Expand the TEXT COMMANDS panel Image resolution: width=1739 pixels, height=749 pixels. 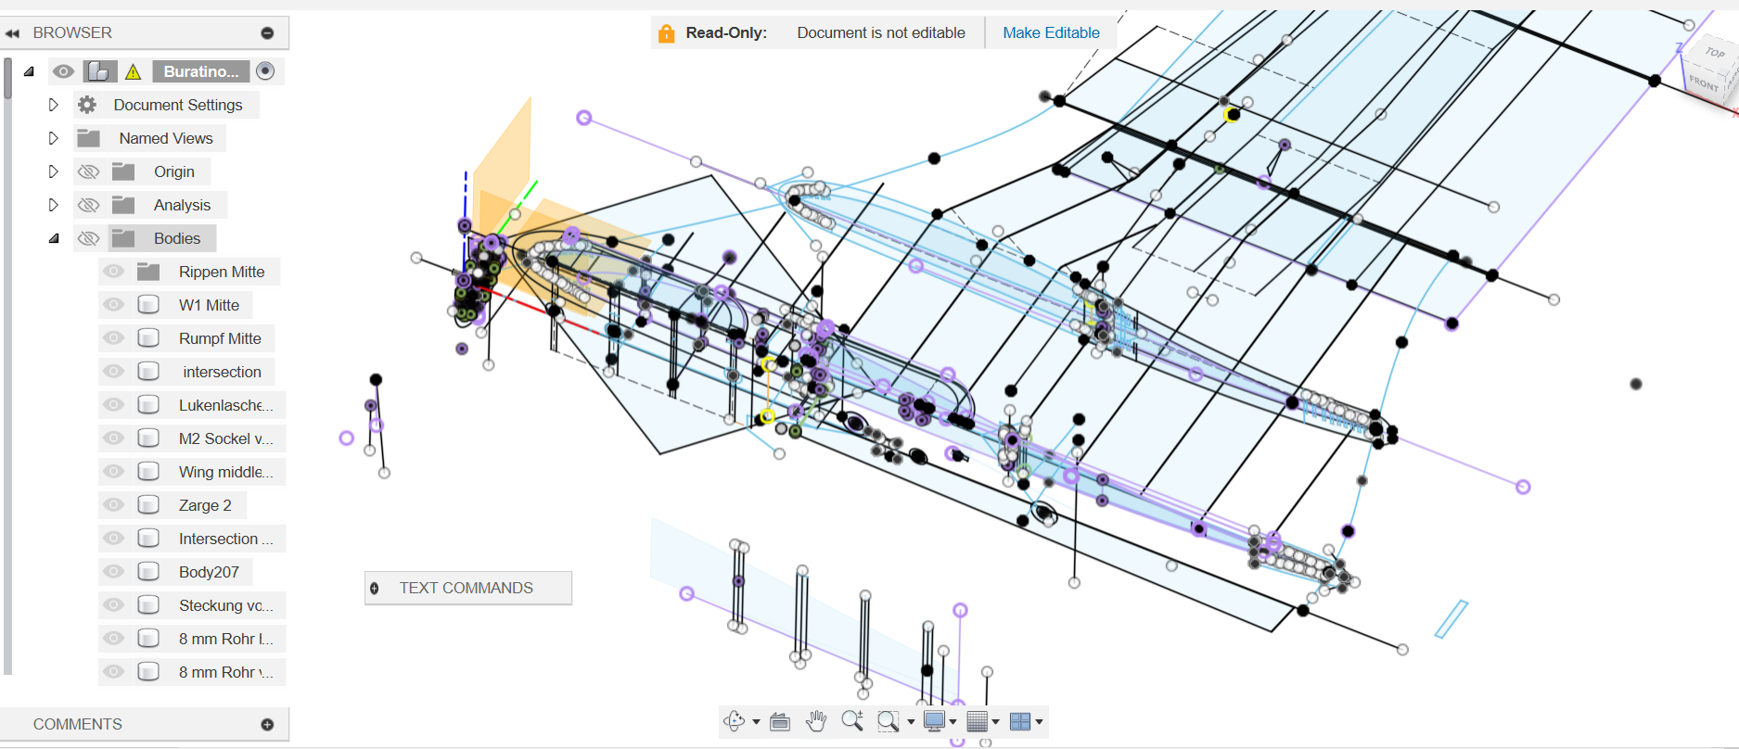375,588
